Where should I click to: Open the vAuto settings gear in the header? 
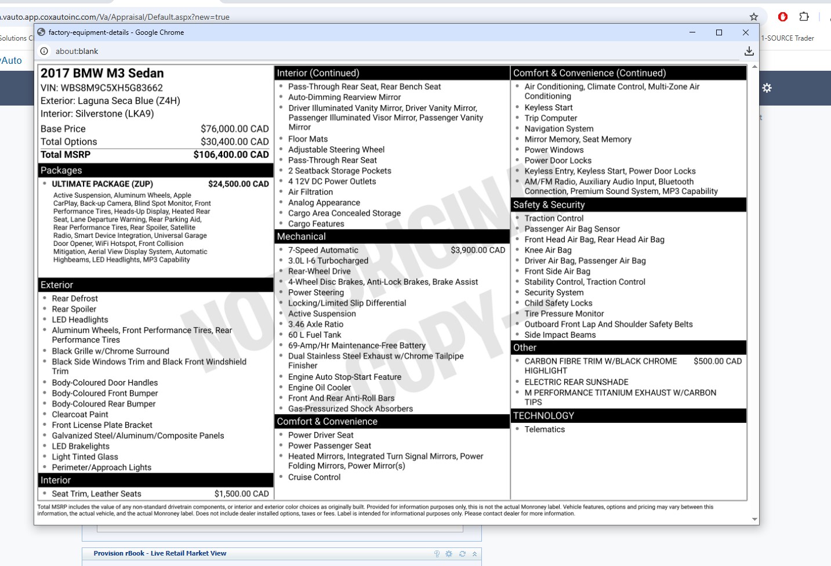click(x=767, y=88)
